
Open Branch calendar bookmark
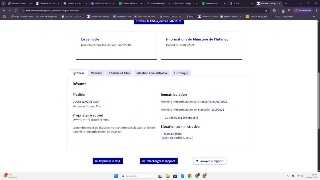(x=231, y=17)
